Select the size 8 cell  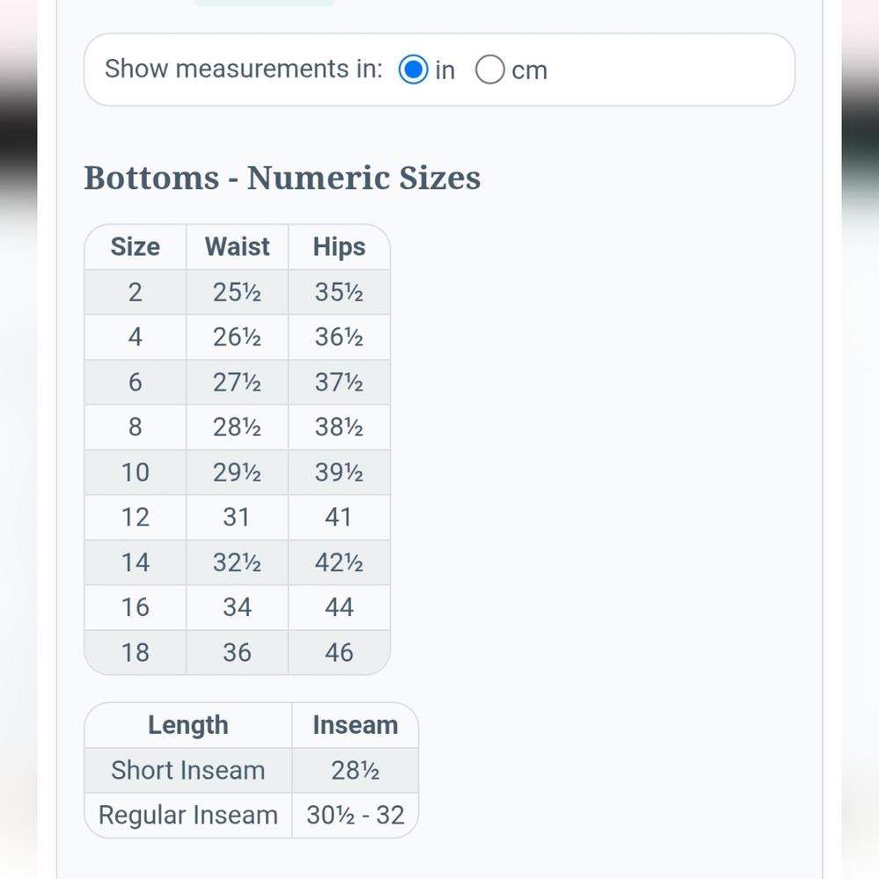135,427
